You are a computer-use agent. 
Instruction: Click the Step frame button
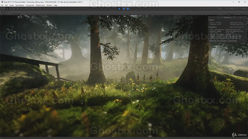tap(128, 9)
